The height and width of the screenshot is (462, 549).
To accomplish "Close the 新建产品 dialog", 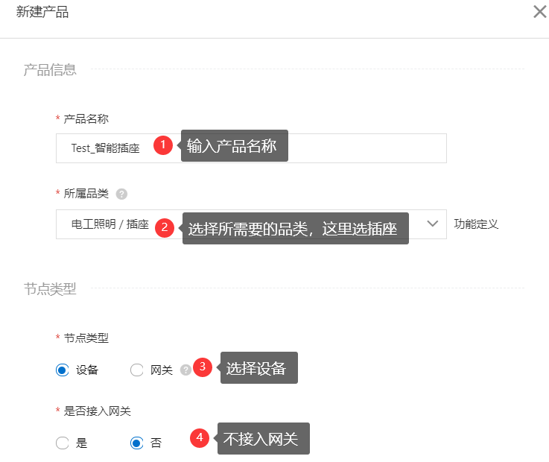I will point(539,12).
